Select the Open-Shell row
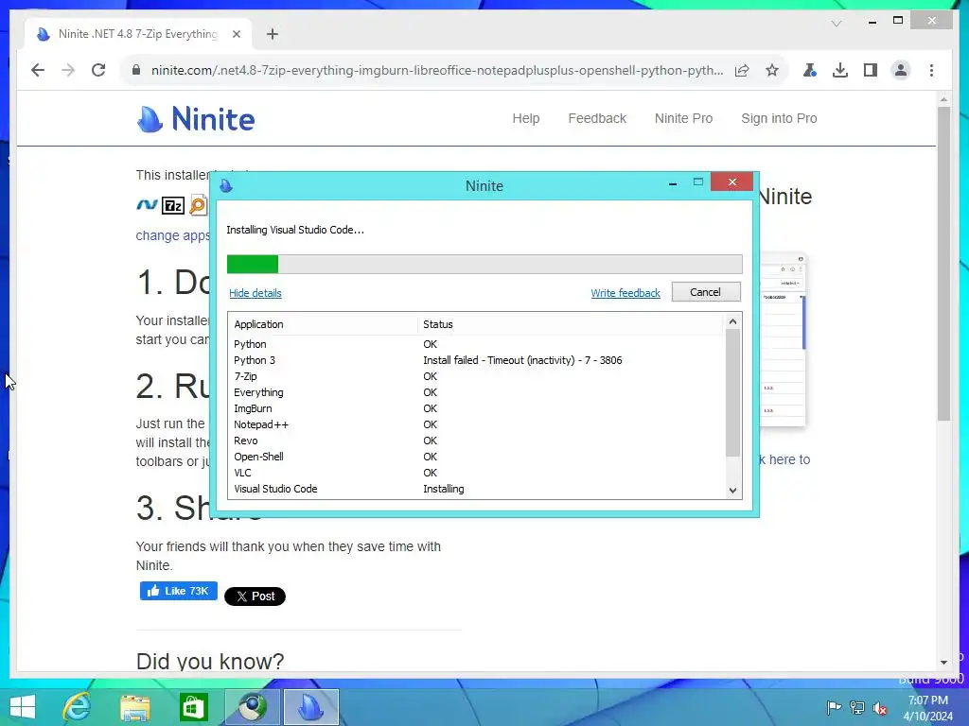Viewport: 969px width, 726px height. 476,457
